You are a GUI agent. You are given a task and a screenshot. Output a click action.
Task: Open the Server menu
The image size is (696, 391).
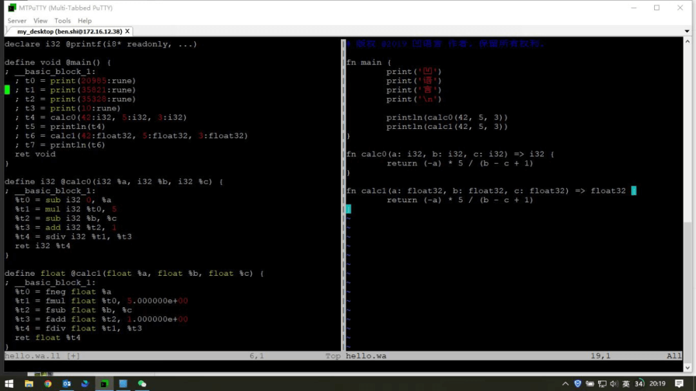[x=17, y=21]
